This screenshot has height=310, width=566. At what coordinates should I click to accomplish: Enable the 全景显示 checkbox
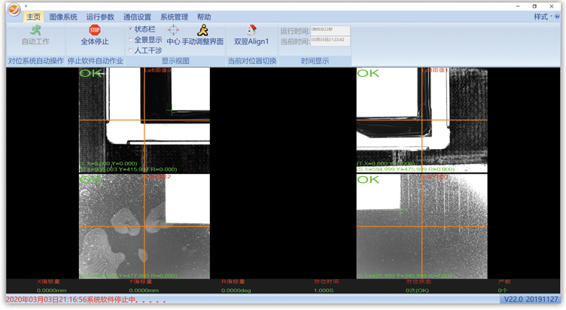(131, 40)
